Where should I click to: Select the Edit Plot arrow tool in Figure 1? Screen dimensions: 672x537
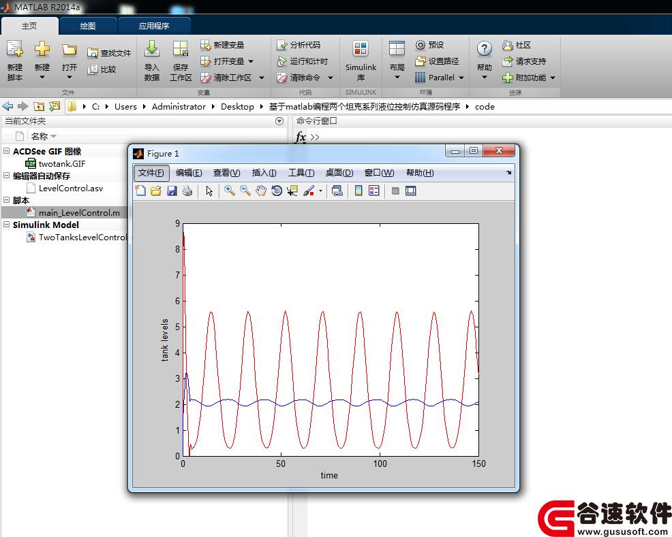click(209, 191)
